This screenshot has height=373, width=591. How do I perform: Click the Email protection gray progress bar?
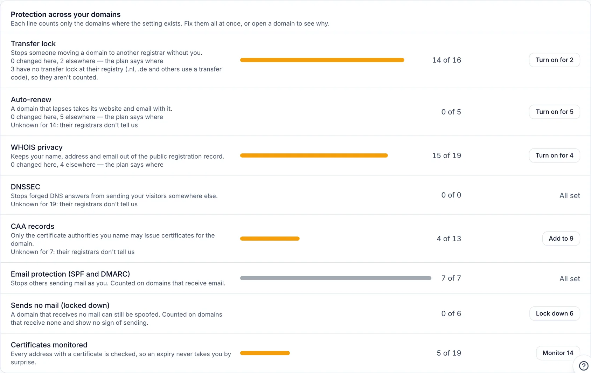(x=336, y=278)
